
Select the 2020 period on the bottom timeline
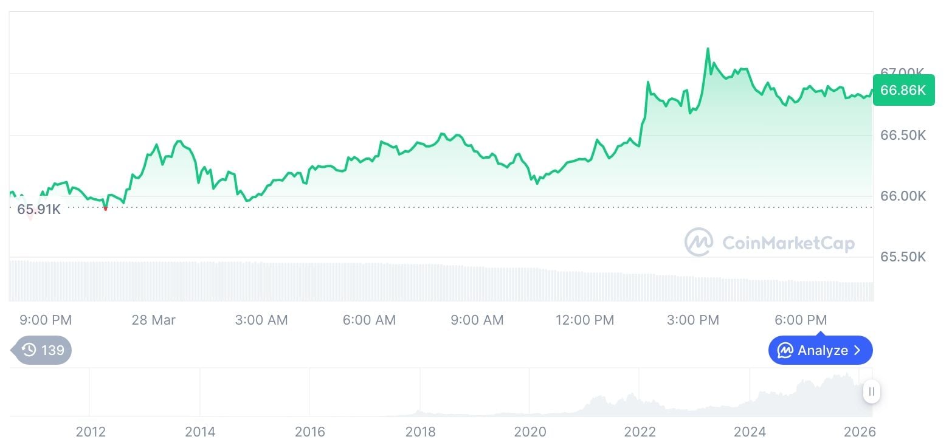(x=531, y=432)
